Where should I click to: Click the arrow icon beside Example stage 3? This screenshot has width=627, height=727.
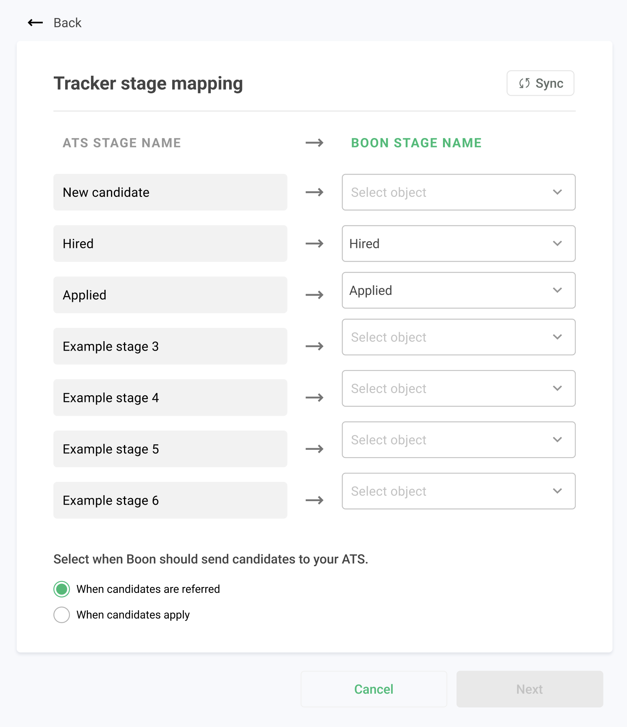pos(314,346)
